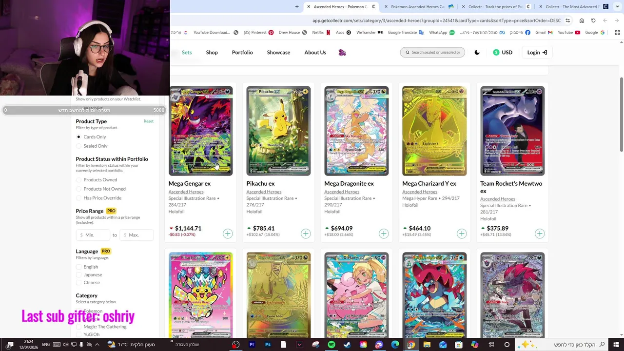
Task: Switch to Pokemon Ascended Heroes Card tab
Action: point(420,6)
